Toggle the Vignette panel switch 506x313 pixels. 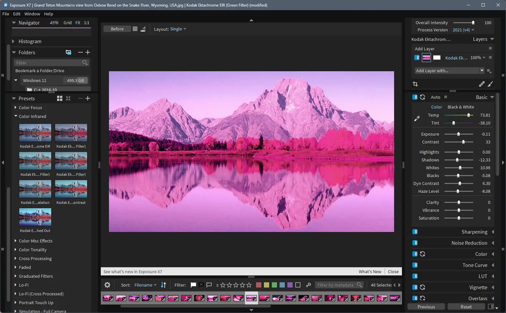pyautogui.click(x=415, y=287)
